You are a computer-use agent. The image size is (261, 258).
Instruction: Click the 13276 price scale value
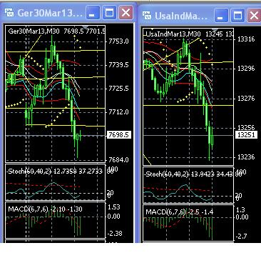pos(246,99)
